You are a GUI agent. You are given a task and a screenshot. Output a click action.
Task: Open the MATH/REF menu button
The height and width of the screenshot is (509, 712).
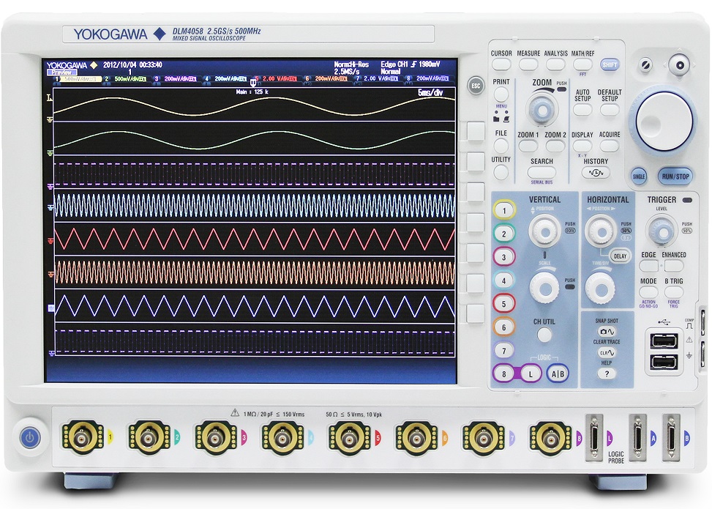coord(582,64)
